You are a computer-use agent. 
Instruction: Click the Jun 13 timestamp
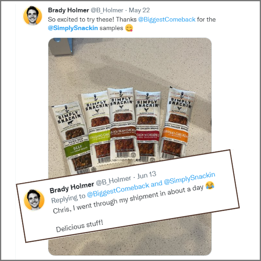147,175
